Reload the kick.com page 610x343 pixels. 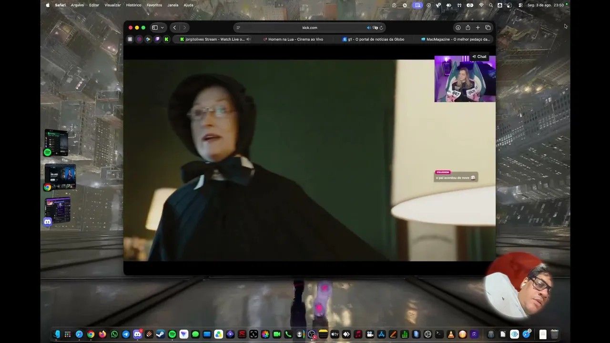click(x=381, y=28)
